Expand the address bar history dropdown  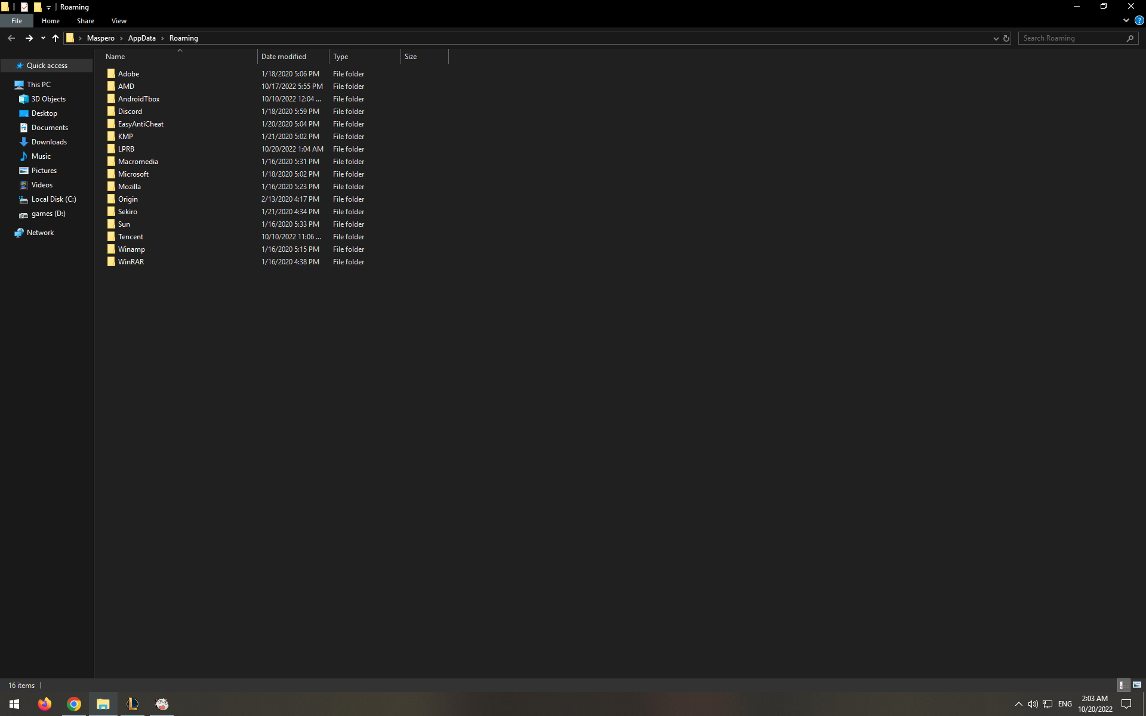pos(996,38)
